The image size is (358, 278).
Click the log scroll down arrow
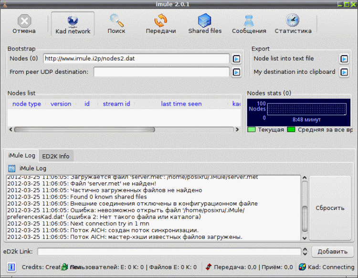click(x=305, y=238)
